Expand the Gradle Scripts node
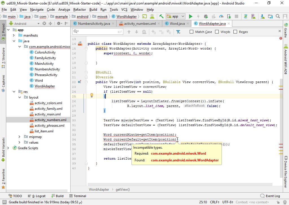Image resolution: width=289 pixels, height=205 pixels. (8, 148)
